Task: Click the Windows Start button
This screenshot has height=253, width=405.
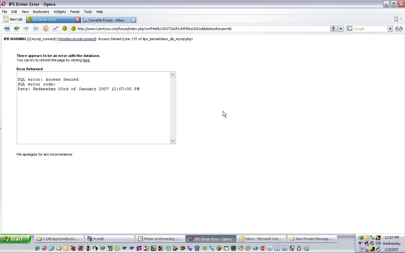Action: click(15, 239)
